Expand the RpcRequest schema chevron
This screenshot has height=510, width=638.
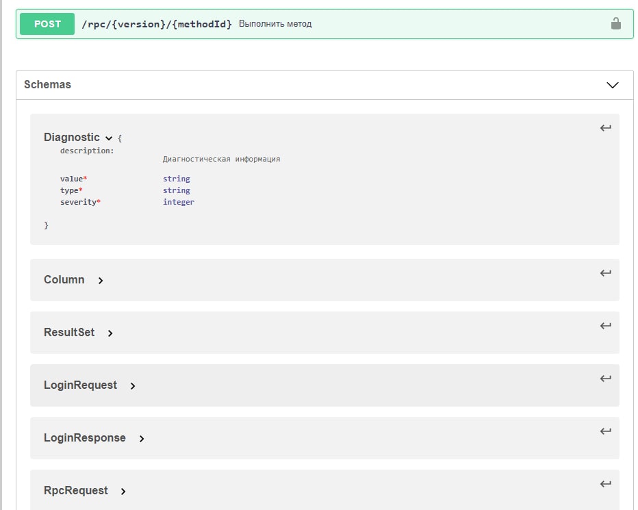point(123,492)
